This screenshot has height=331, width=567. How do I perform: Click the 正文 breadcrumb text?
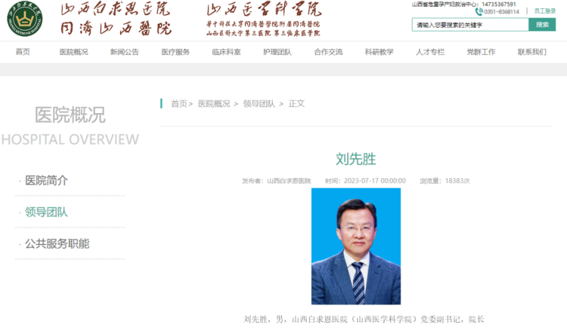click(296, 104)
